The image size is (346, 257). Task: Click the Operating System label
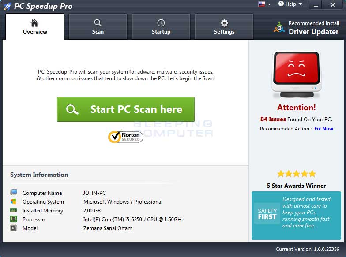(43, 202)
